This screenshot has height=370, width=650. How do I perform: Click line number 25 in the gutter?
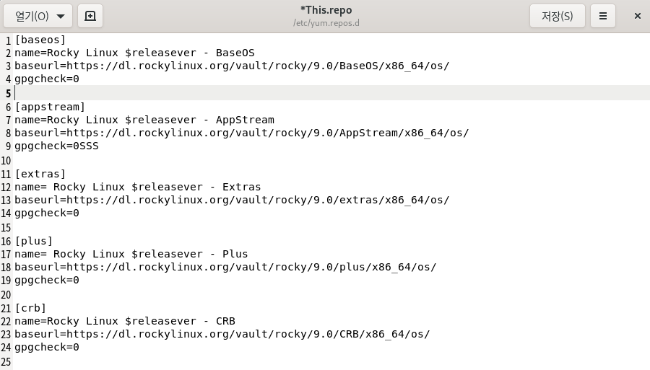6,362
